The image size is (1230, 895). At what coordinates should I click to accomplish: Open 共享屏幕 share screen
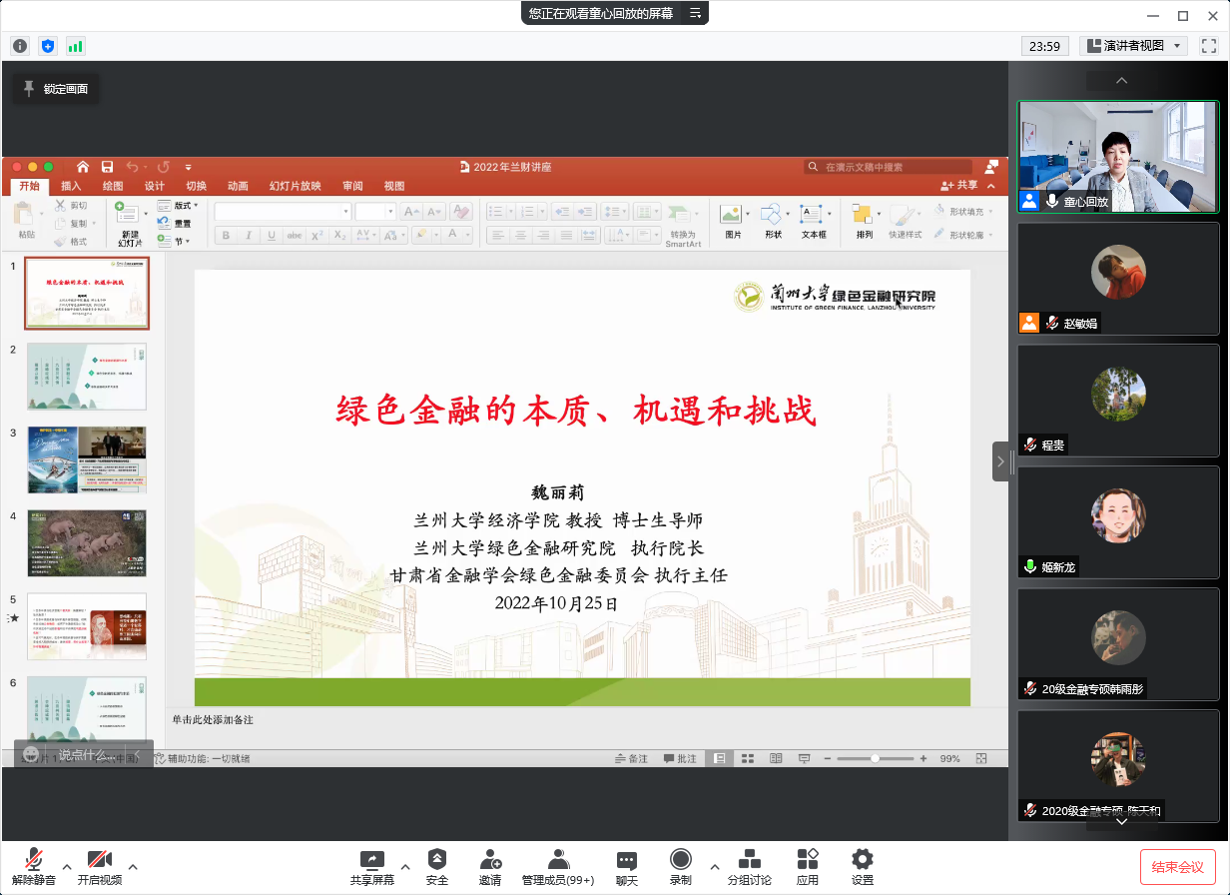click(371, 866)
